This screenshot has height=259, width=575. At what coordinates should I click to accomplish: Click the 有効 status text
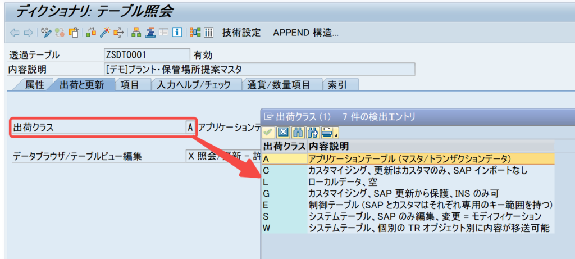(203, 56)
